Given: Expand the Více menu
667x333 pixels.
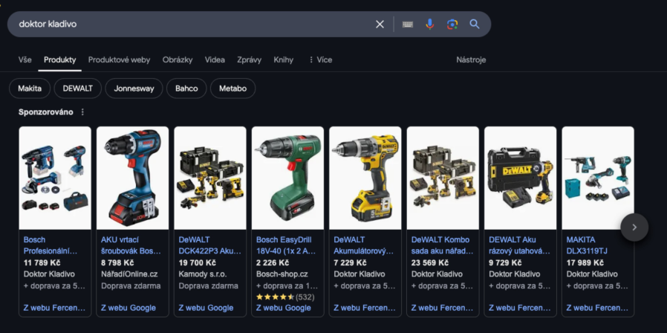Looking at the screenshot, I should [x=320, y=59].
